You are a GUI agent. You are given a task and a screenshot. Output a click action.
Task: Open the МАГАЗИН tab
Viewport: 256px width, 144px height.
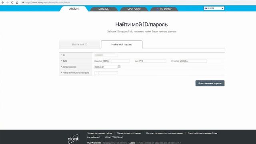[x=104, y=9]
